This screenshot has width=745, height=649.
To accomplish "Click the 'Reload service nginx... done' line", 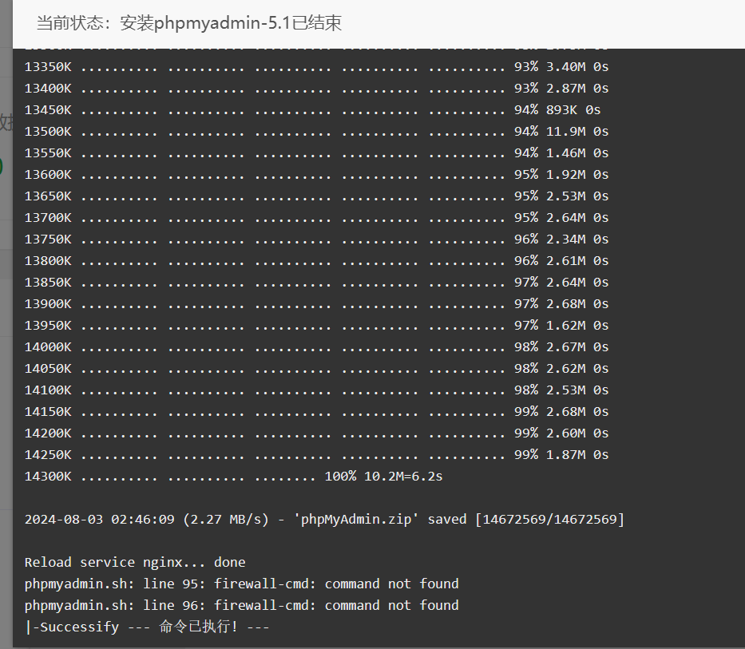I will (x=135, y=563).
